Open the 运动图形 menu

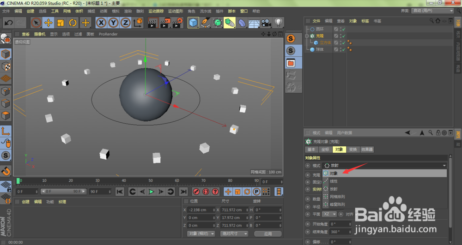[x=175, y=11]
